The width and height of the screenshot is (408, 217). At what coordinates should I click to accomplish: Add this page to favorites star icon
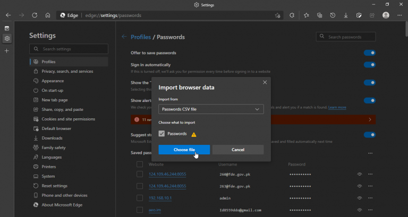click(278, 15)
